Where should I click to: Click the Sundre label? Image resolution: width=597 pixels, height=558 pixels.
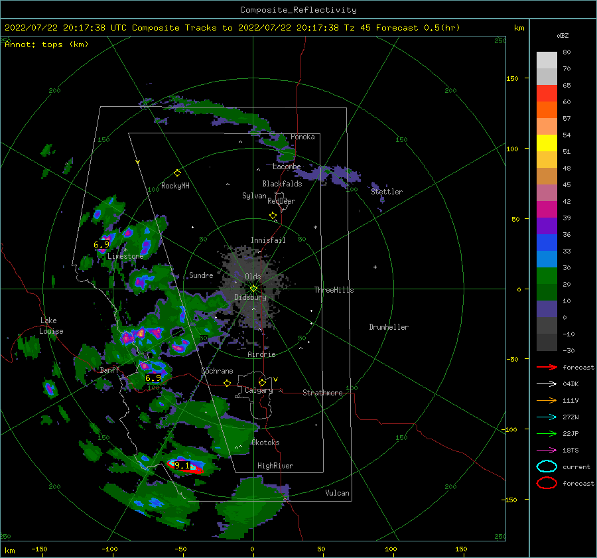coord(201,275)
